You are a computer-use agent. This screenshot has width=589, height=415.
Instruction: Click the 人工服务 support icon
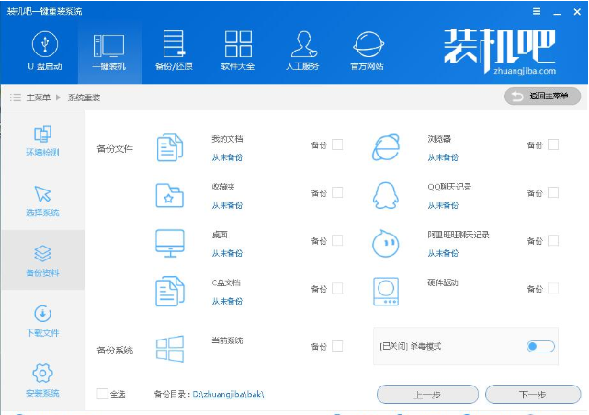(303, 44)
